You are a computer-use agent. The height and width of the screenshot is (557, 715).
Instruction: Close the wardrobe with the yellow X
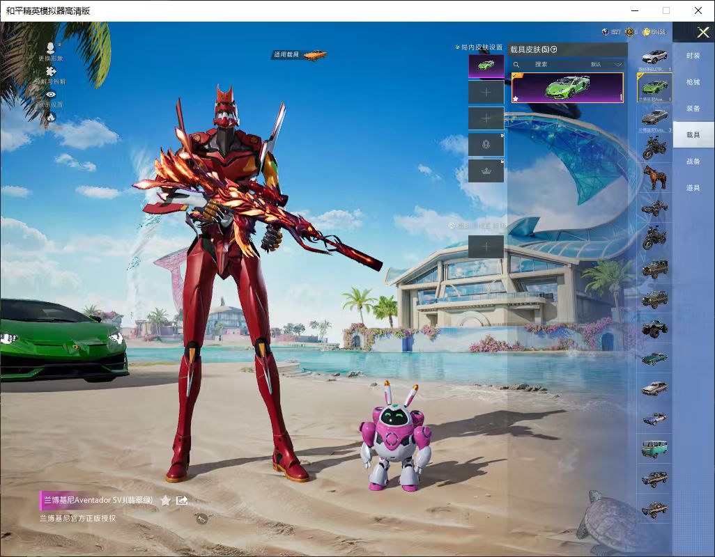pyautogui.click(x=702, y=32)
